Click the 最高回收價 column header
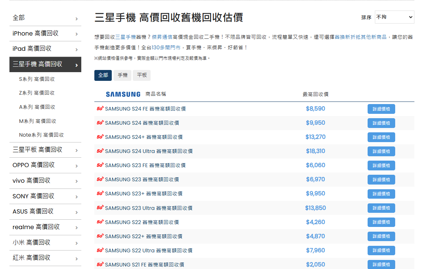 point(315,94)
